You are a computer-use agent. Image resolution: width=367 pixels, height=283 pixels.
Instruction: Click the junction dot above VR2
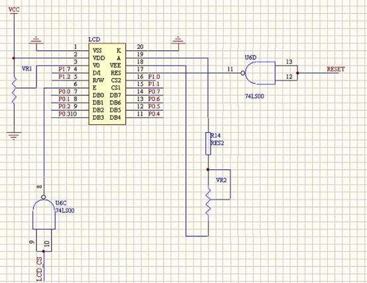point(208,169)
